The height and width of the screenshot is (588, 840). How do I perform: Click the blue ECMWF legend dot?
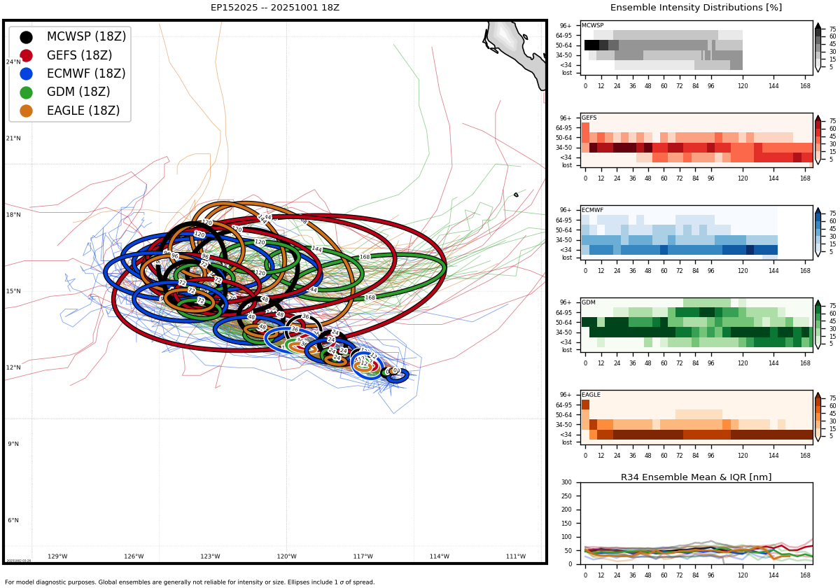click(26, 73)
